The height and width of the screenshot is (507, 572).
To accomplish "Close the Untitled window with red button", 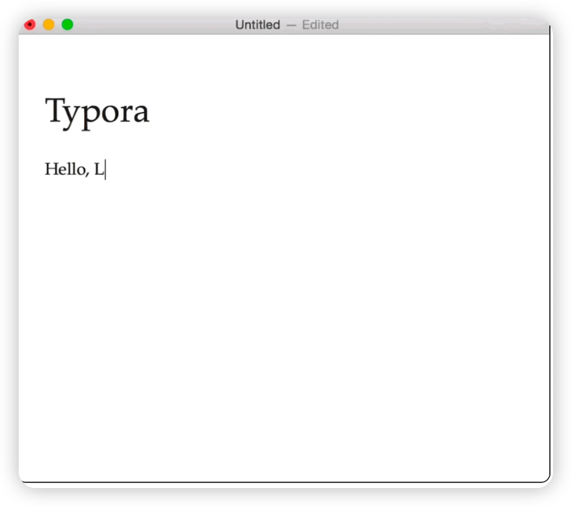I will tap(30, 25).
